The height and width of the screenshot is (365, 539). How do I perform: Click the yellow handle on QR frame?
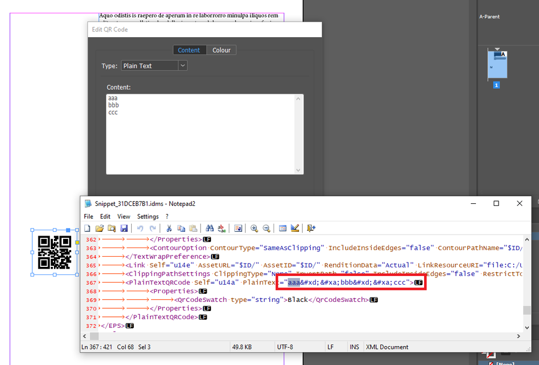pos(77,243)
